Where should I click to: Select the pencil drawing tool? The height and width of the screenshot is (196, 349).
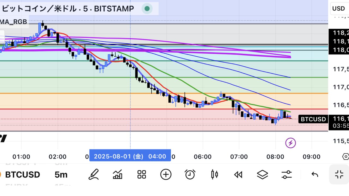click(94, 174)
